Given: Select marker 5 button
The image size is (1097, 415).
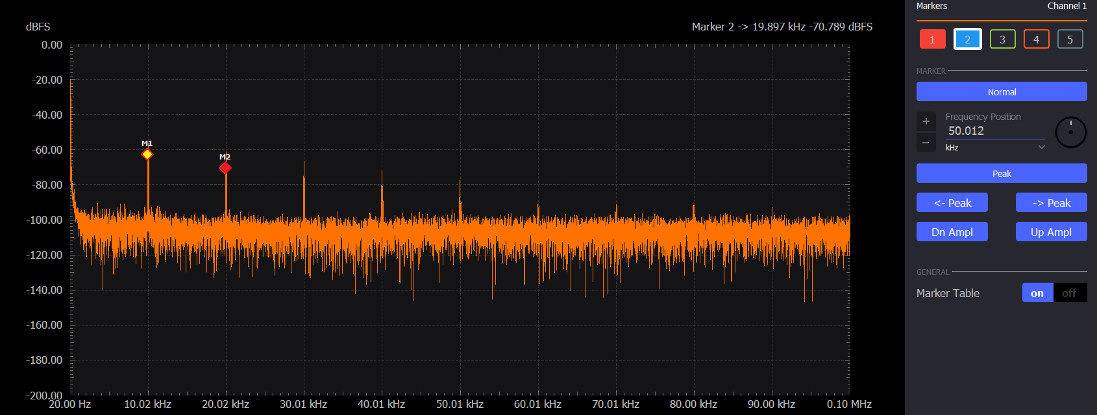Looking at the screenshot, I should coord(1070,40).
